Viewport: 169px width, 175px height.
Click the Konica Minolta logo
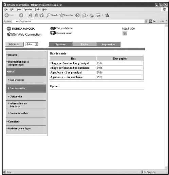pos(21,29)
